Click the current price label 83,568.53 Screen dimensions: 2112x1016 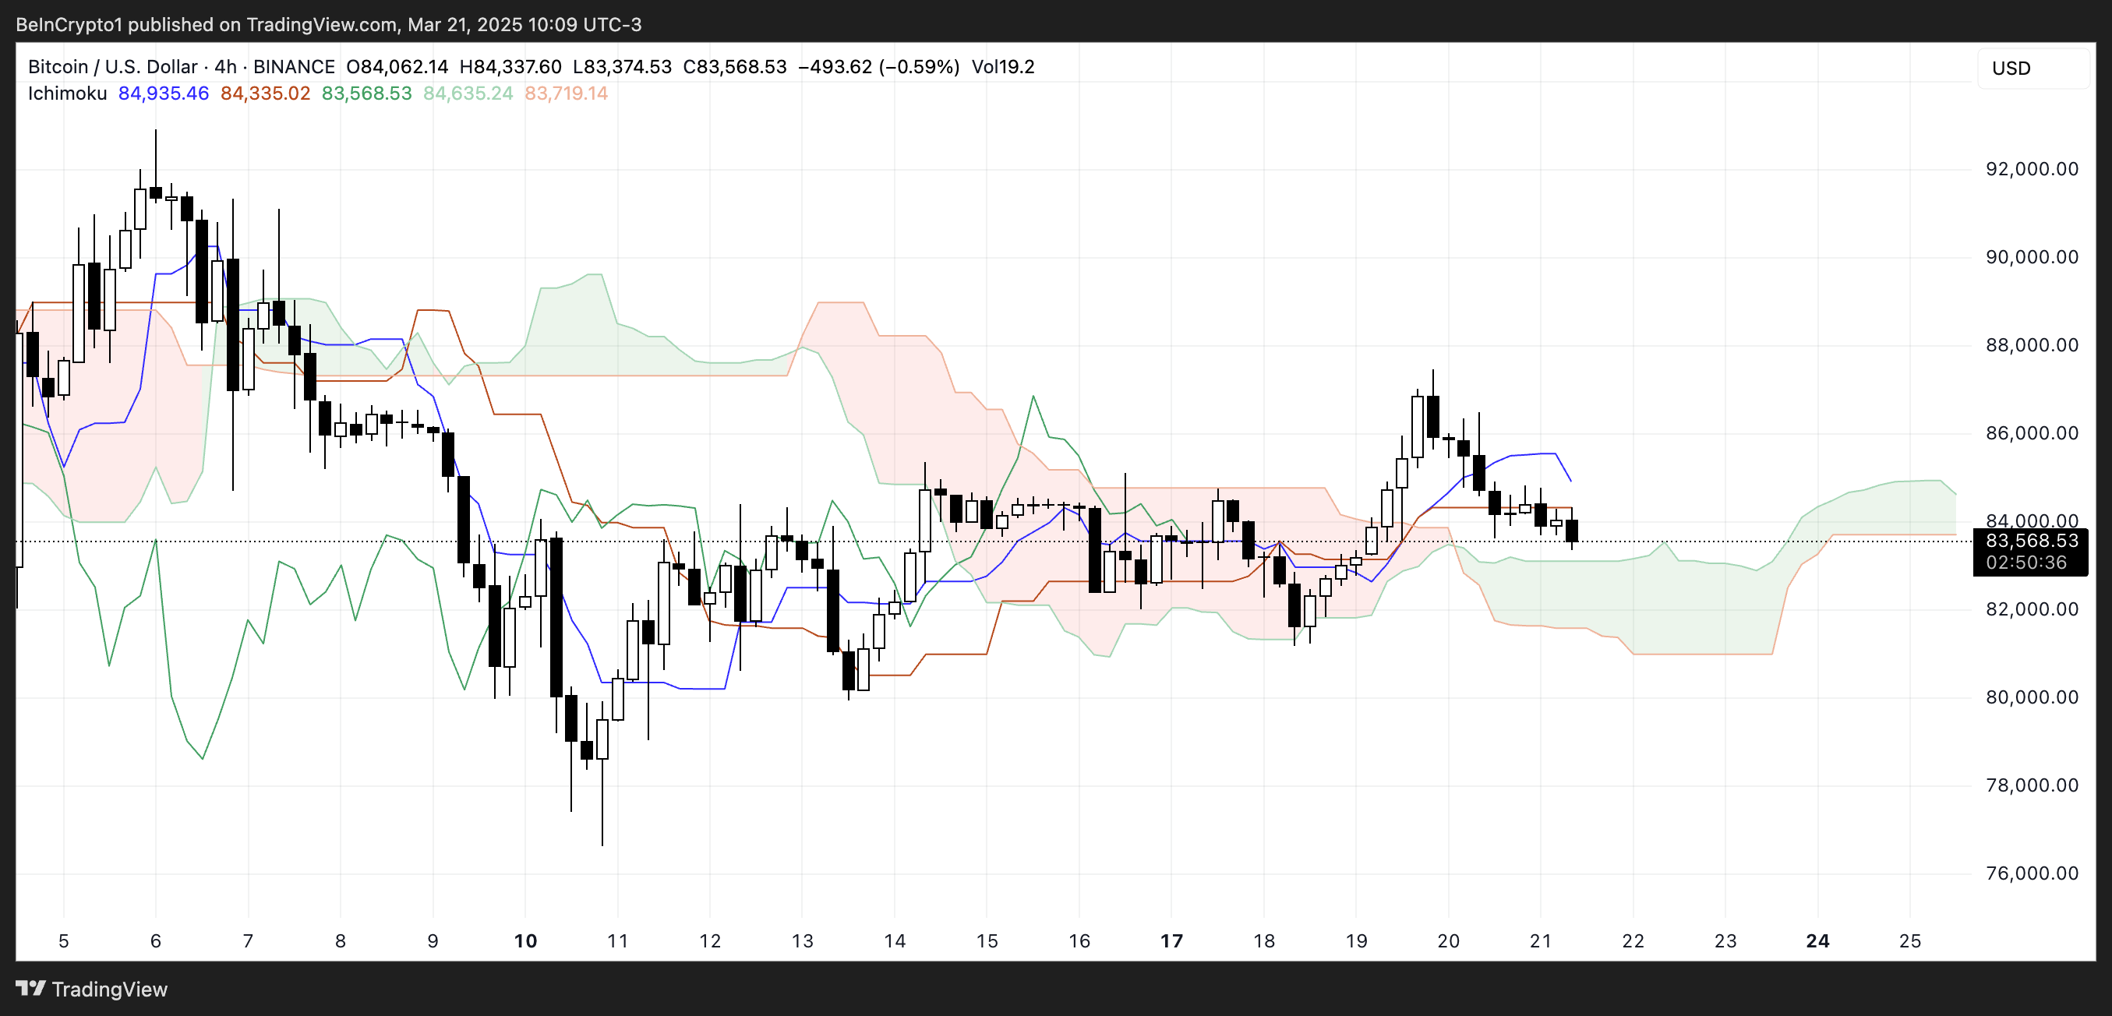tap(2031, 541)
